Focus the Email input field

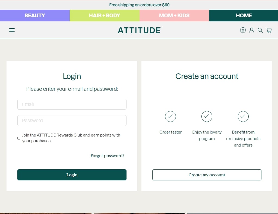[x=72, y=104]
